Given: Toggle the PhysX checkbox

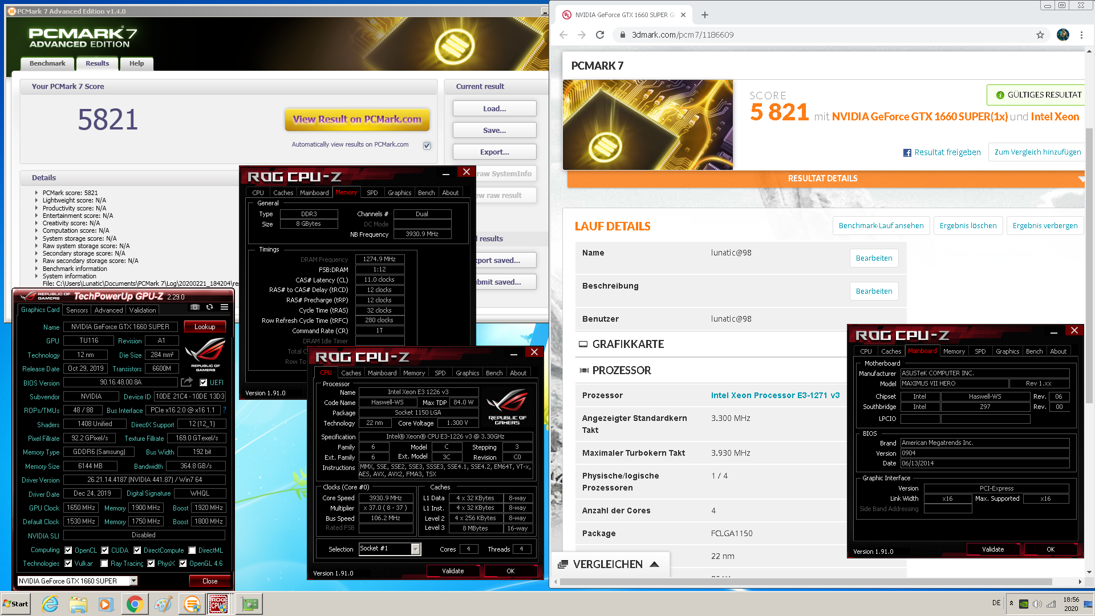Looking at the screenshot, I should 151,564.
